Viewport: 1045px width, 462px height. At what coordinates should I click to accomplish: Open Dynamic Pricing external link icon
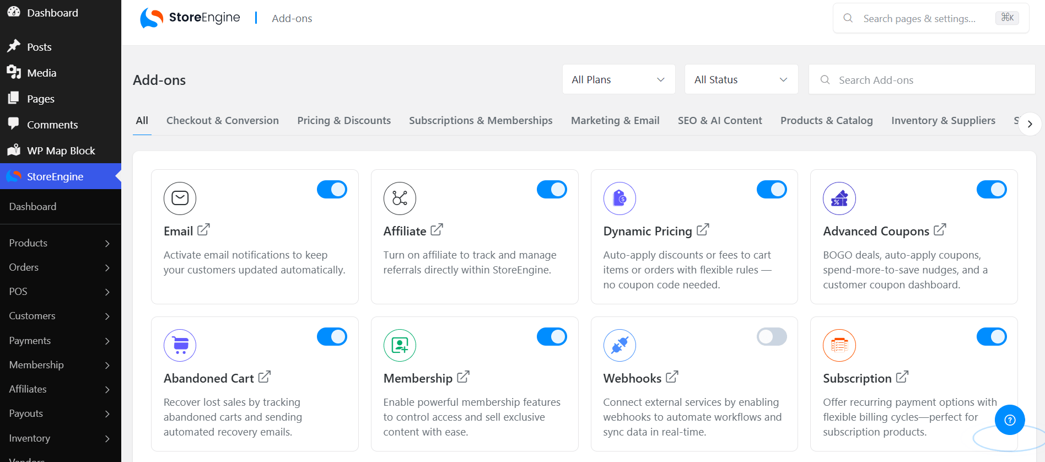(x=703, y=230)
